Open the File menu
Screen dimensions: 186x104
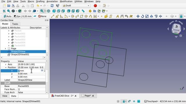click(x=3, y=1)
